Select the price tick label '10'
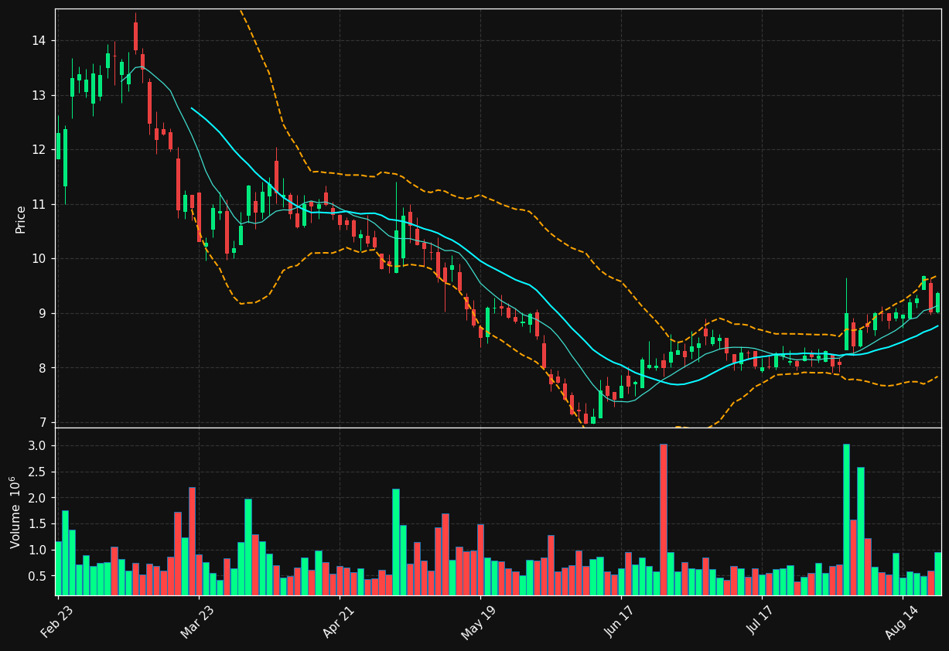949x651 pixels. click(x=39, y=258)
